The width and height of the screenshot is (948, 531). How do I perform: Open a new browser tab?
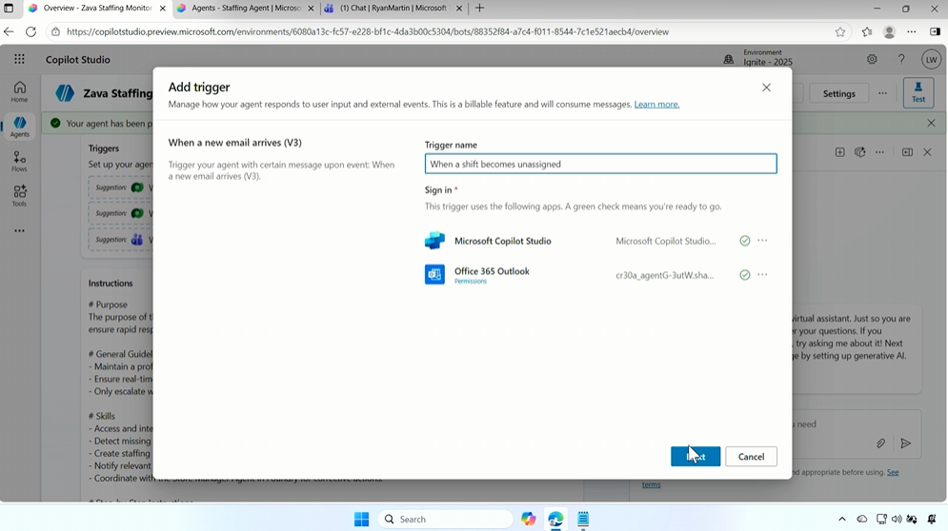coord(479,9)
